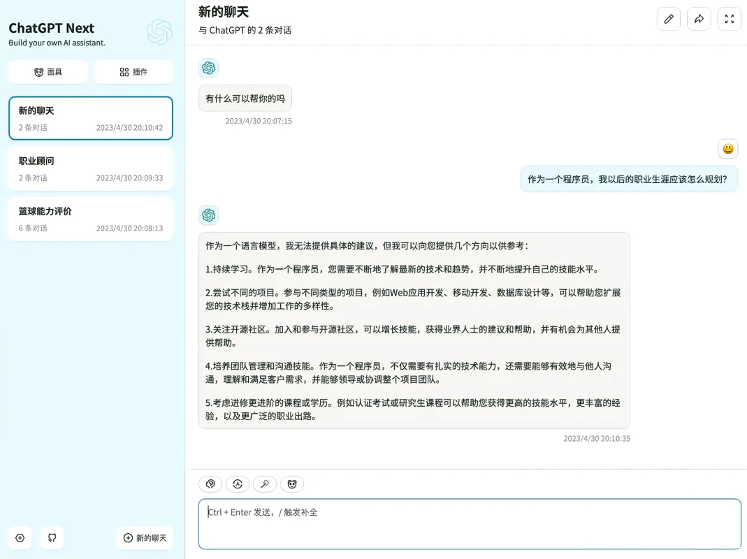747x559 pixels.
Task: Click the reply paragraph starting 4.培养团队管理
Action: [409, 372]
